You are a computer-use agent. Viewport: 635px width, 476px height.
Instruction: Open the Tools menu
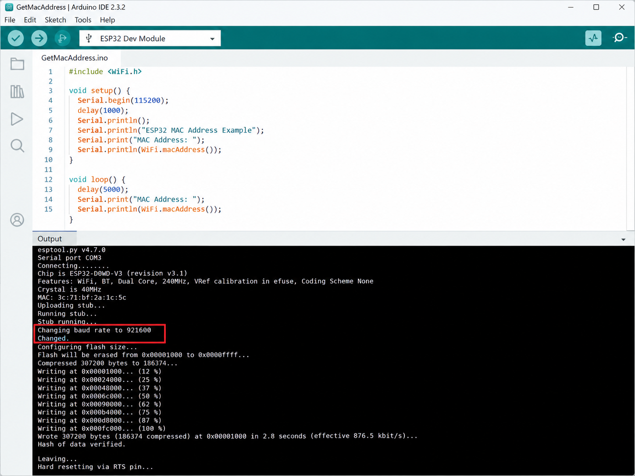(x=83, y=20)
